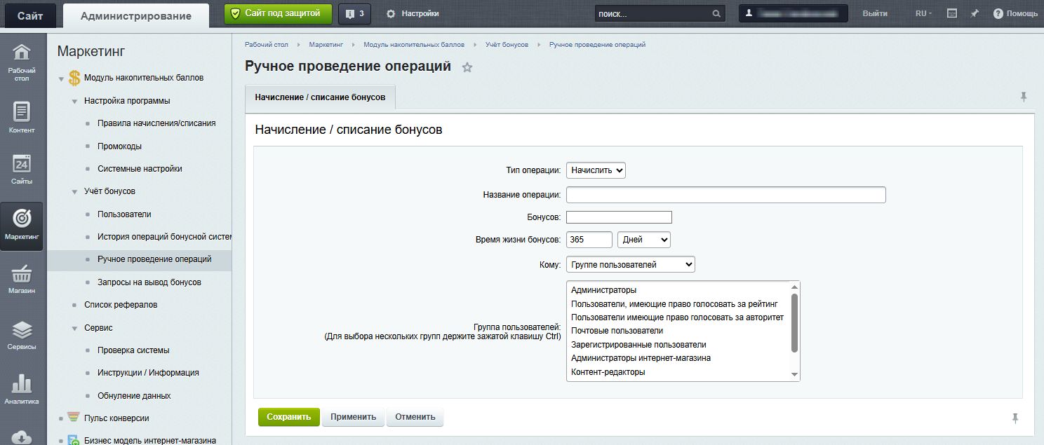This screenshot has width=1044, height=445.
Task: Open the Аналитика chart icon
Action: 22,390
